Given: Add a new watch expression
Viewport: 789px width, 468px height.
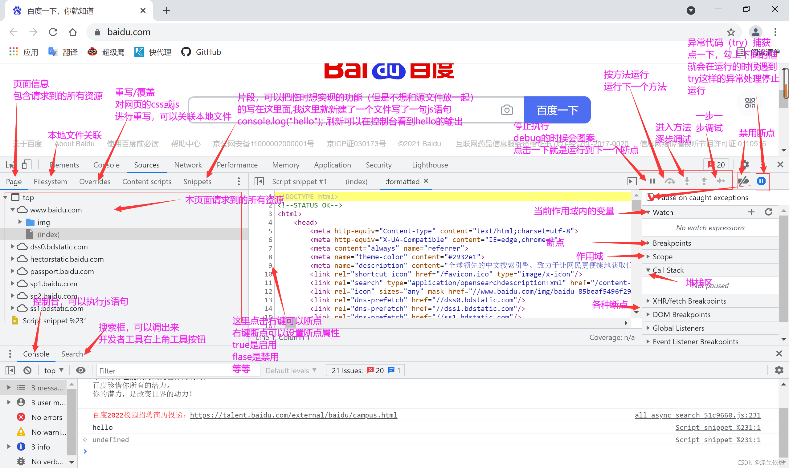Looking at the screenshot, I should coord(751,212).
